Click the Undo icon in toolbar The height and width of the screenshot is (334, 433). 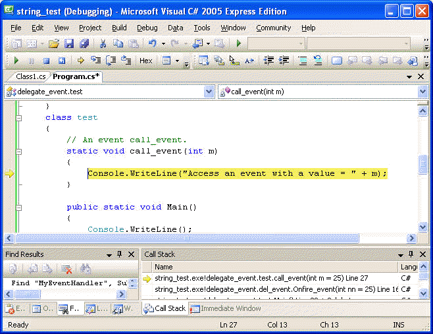[153, 43]
